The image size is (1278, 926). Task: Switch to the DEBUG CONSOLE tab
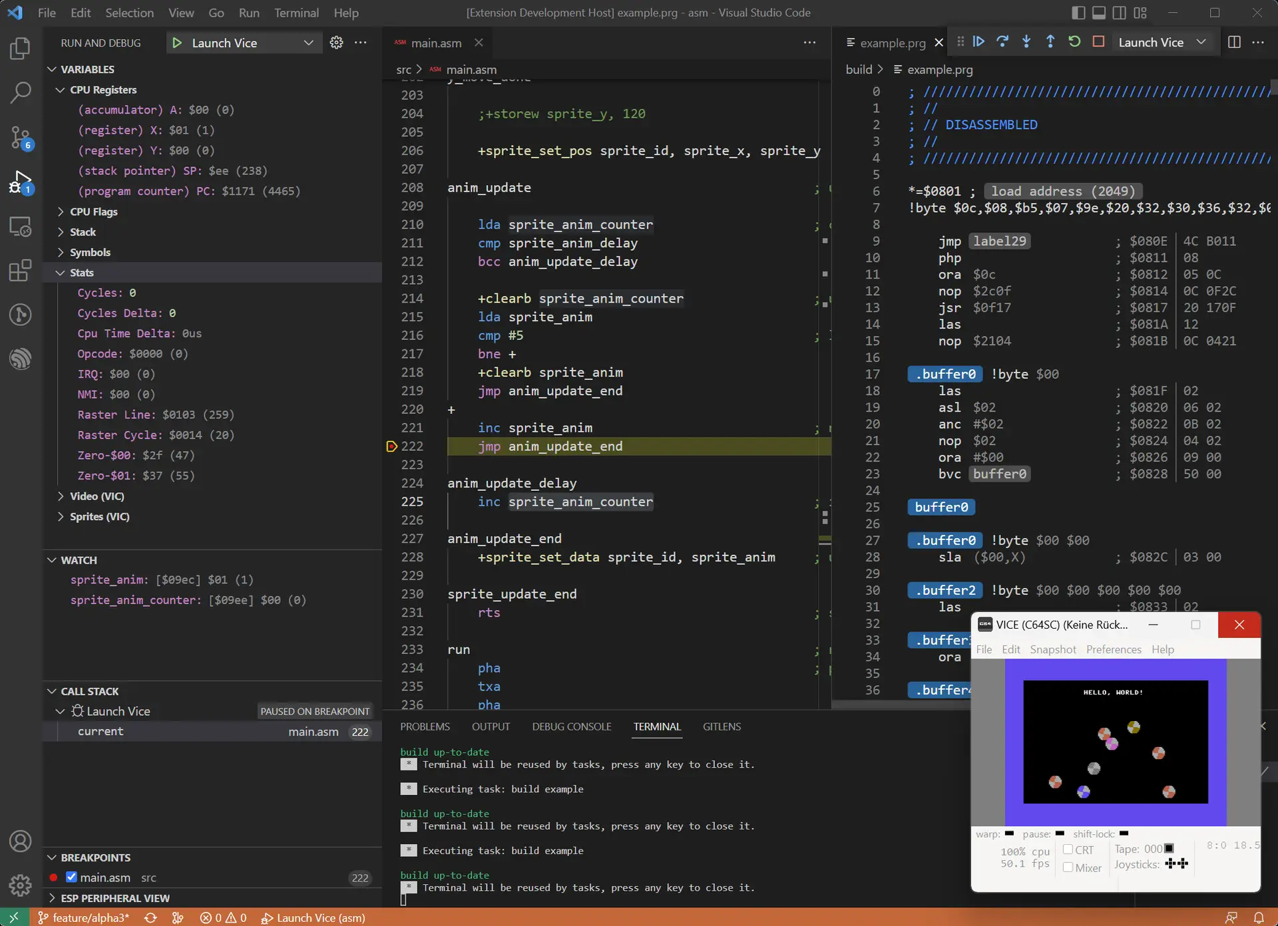pyautogui.click(x=571, y=726)
